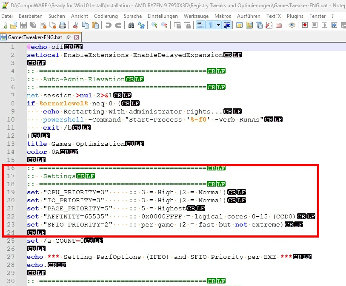The width and height of the screenshot is (346, 286).
Task: Start recording a macro
Action: pyautogui.click(x=306, y=25)
